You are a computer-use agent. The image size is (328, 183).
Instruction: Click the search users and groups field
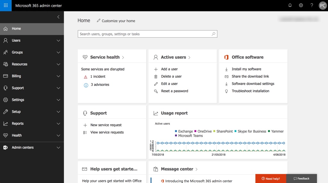coord(144,34)
